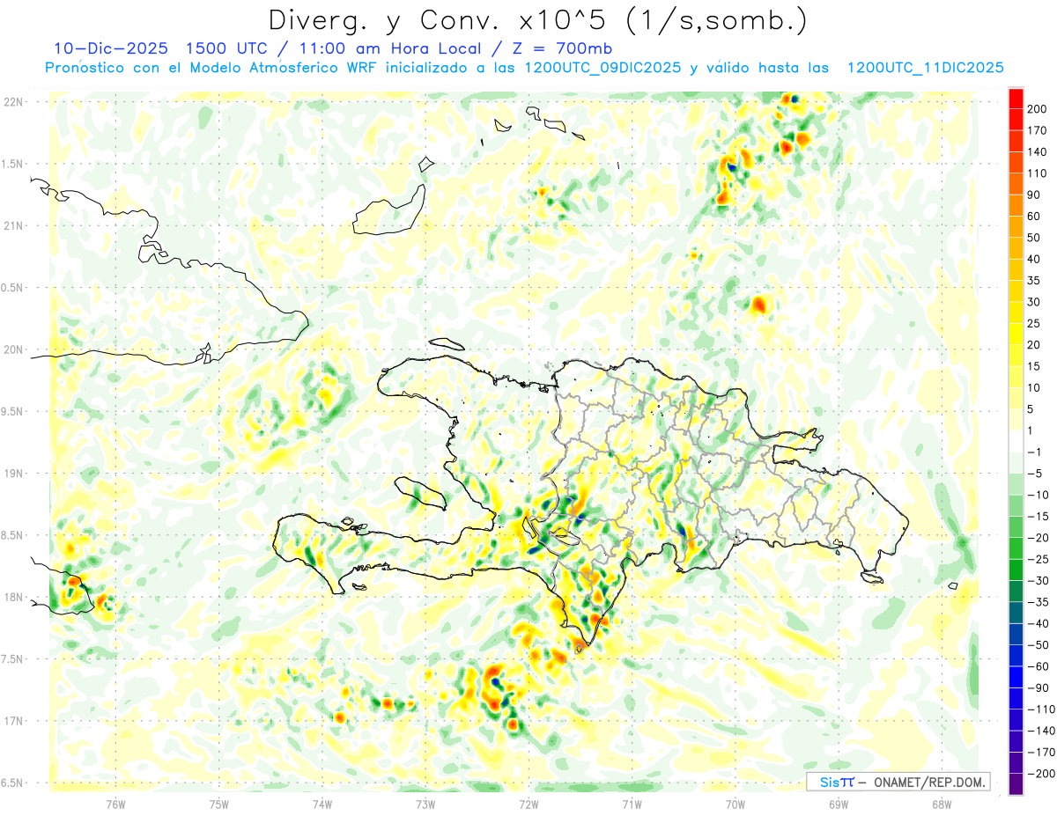Click the dark purple swatch below -200
This screenshot has width=1057, height=816.
pyautogui.click(x=1016, y=783)
